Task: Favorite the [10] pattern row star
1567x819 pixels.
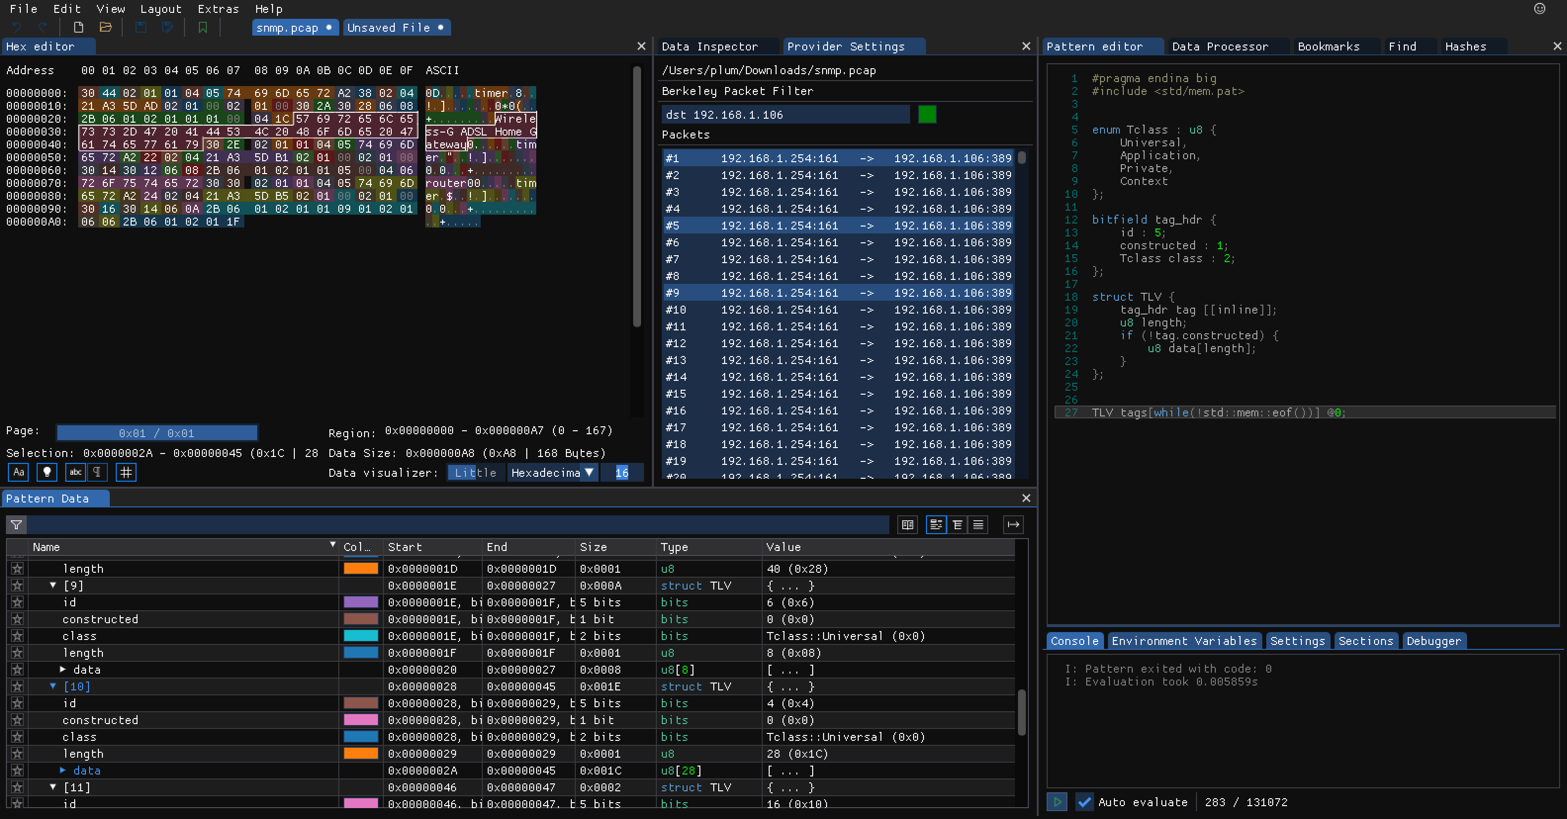Action: pos(17,686)
